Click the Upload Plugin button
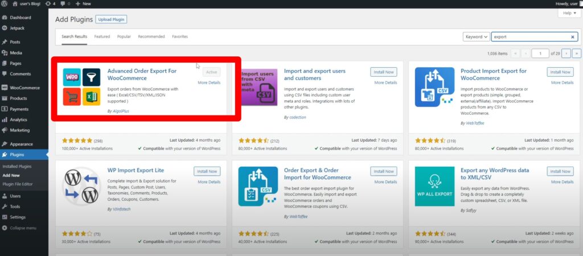This screenshot has height=256, width=583. [x=111, y=19]
